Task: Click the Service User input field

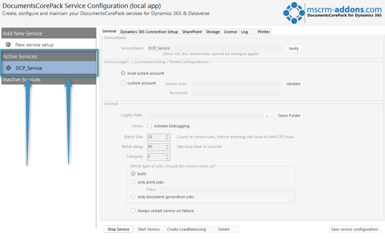Action: (x=236, y=84)
